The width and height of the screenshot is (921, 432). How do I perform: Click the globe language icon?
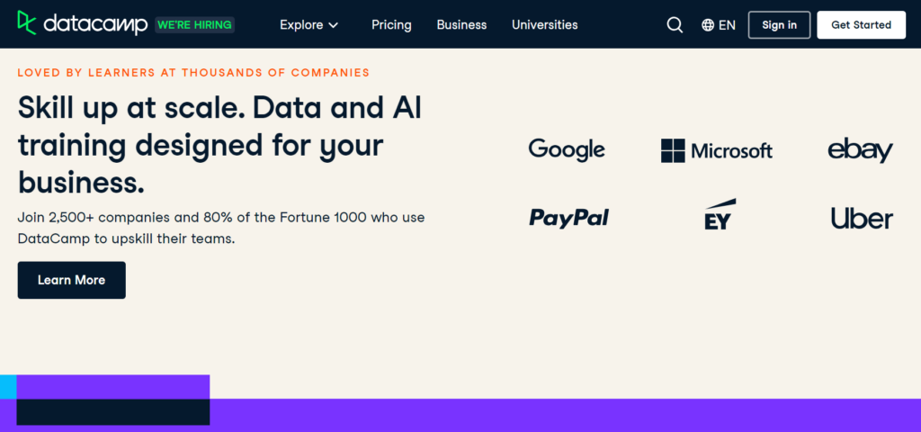point(708,24)
